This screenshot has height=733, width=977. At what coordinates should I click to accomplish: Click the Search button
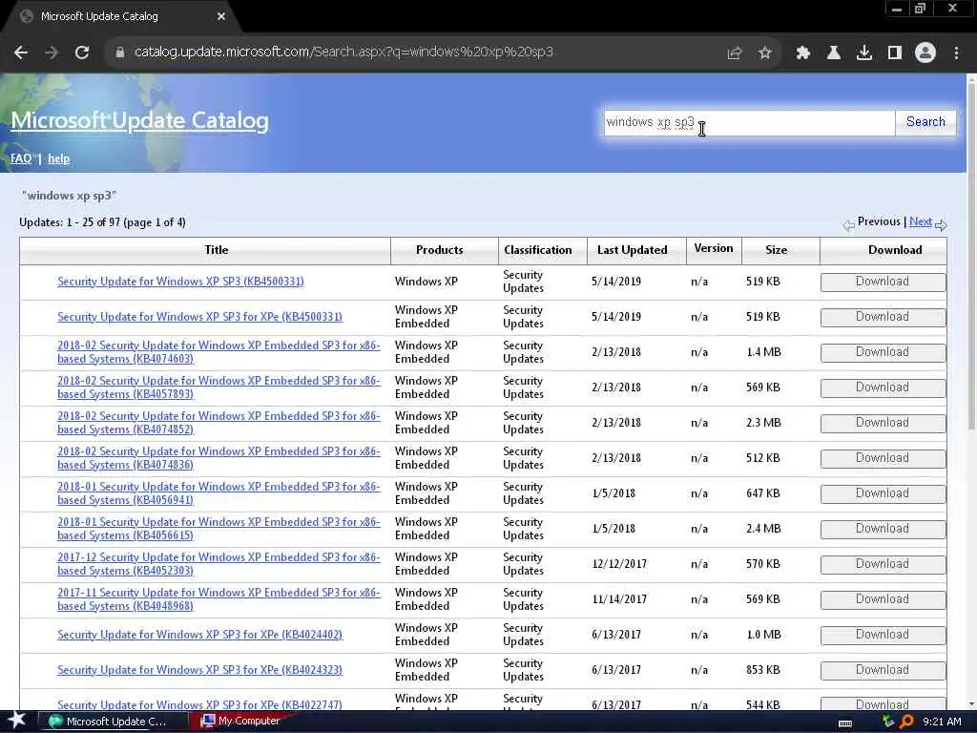(x=925, y=122)
